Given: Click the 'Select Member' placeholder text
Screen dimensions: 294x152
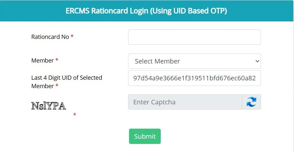Looking at the screenshot, I should click(x=157, y=61).
